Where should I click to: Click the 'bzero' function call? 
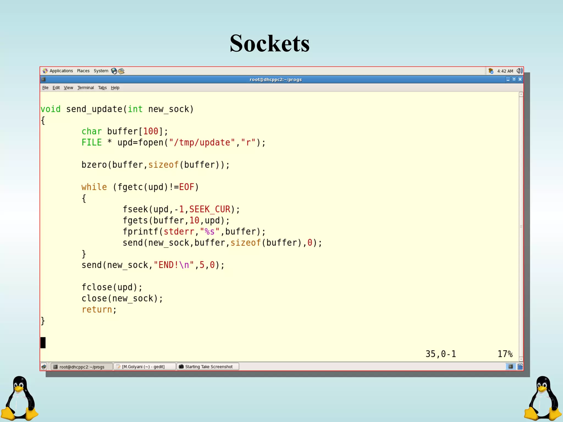click(x=94, y=165)
